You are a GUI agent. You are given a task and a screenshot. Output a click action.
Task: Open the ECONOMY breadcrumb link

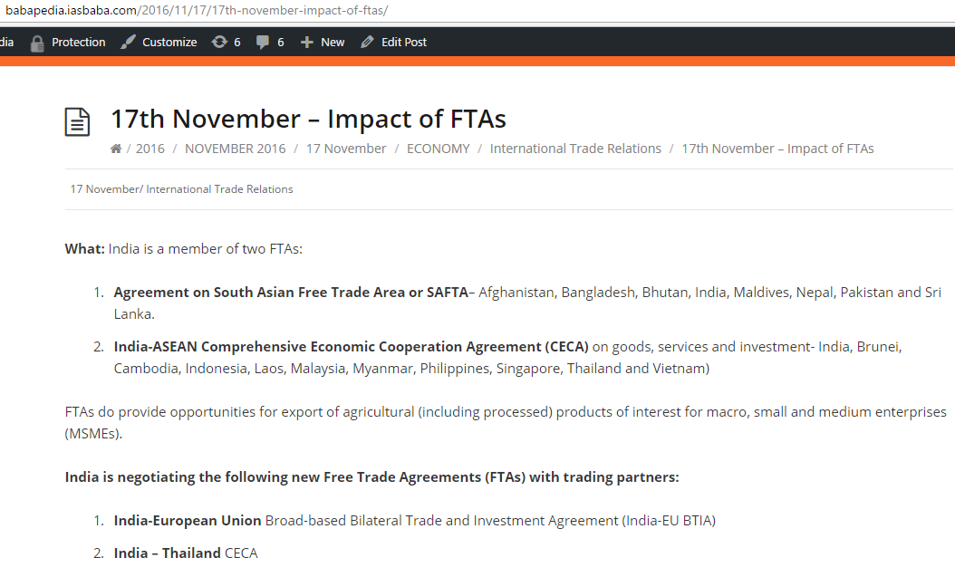tap(439, 149)
